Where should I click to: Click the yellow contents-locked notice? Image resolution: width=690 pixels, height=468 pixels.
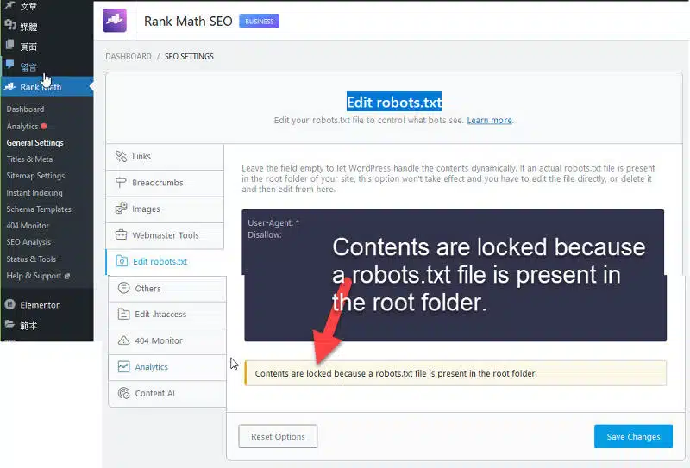pyautogui.click(x=455, y=373)
